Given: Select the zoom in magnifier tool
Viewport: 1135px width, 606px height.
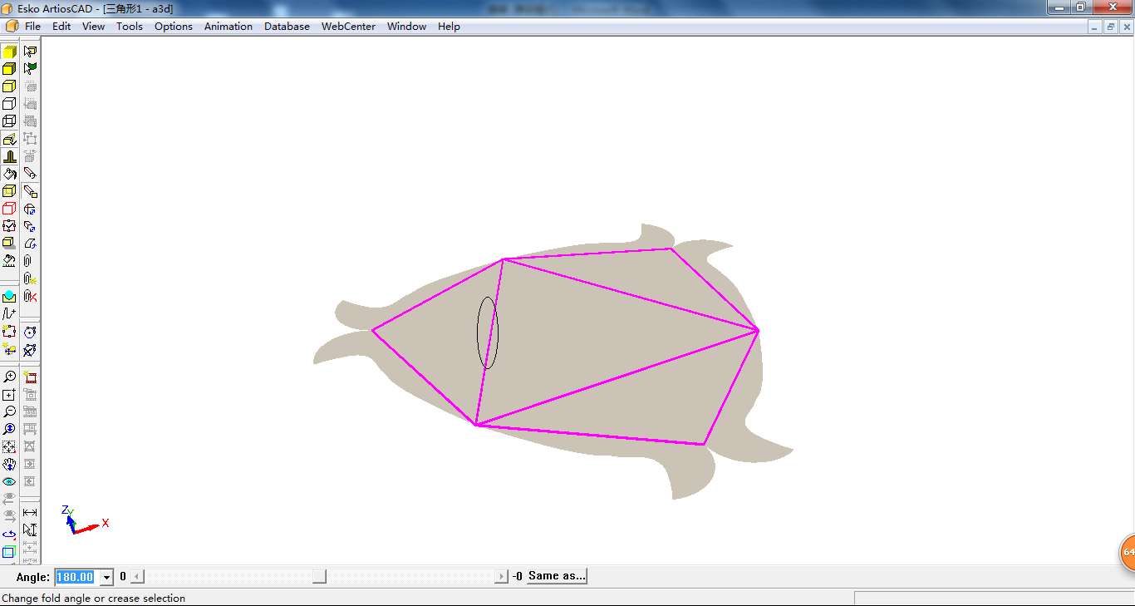Looking at the screenshot, I should [9, 377].
